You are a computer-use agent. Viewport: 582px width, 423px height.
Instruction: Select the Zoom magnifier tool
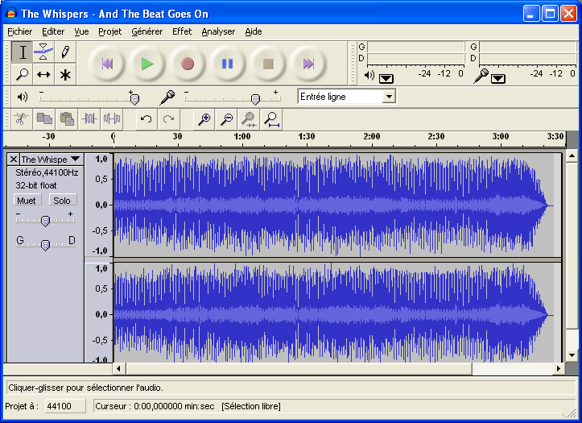point(23,74)
